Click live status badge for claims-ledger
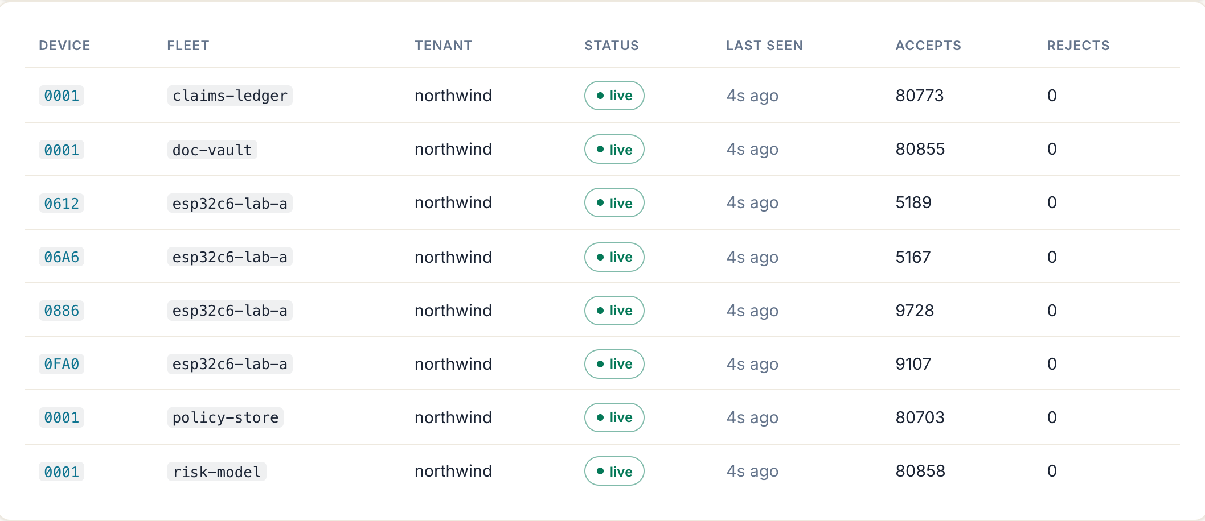 (614, 96)
